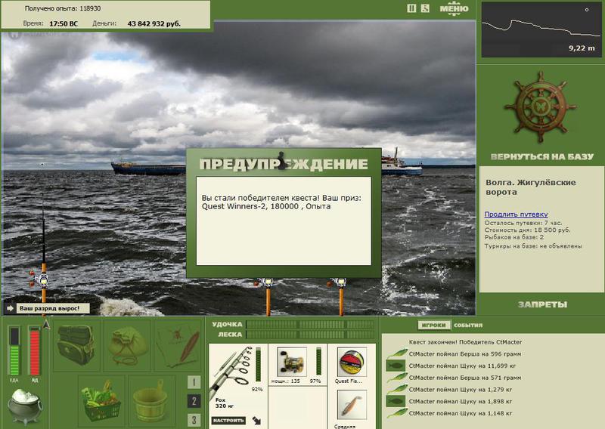Select rod slot 2
The image size is (605, 429).
point(194,401)
